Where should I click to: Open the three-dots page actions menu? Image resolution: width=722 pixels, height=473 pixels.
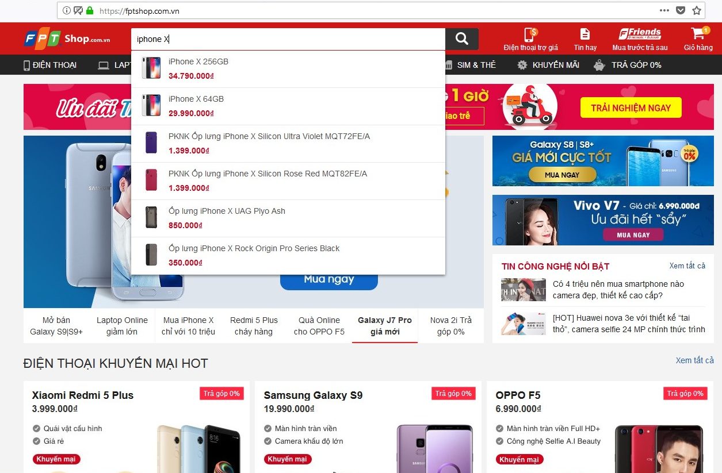click(664, 10)
